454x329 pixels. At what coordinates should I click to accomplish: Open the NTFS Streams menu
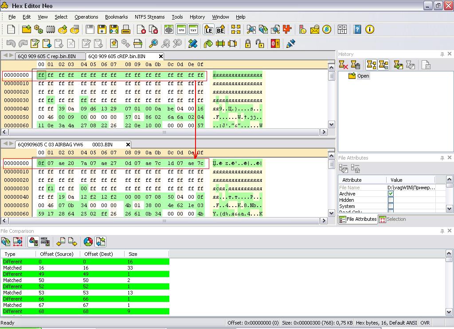tap(149, 17)
